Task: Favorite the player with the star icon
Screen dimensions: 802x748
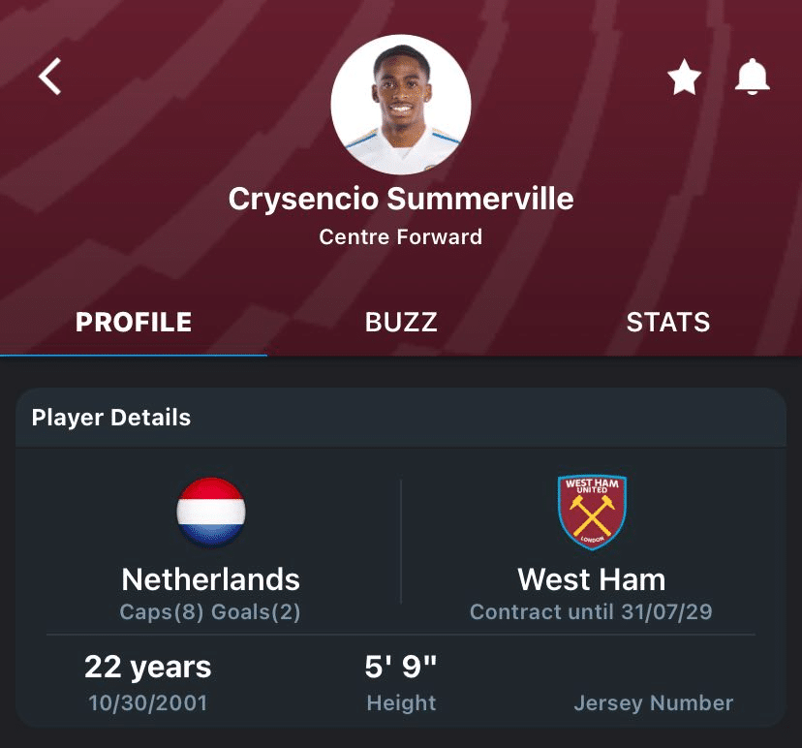Action: click(685, 77)
